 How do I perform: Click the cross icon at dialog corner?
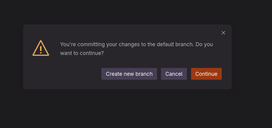[x=223, y=33]
